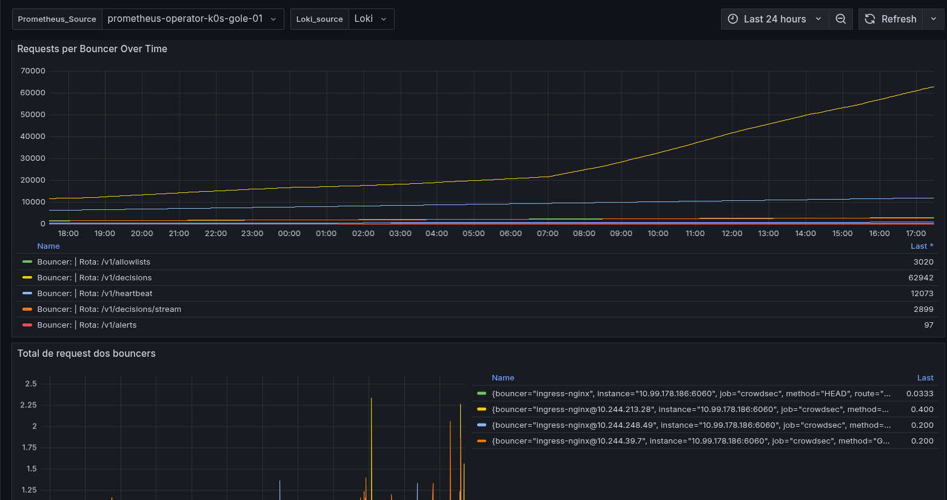Open the Loki_source dropdown showing Loki

(x=371, y=19)
